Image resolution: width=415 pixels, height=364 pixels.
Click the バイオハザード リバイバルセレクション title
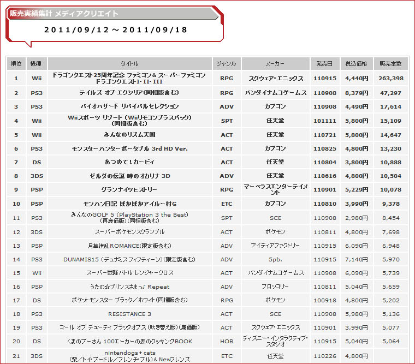[130, 106]
